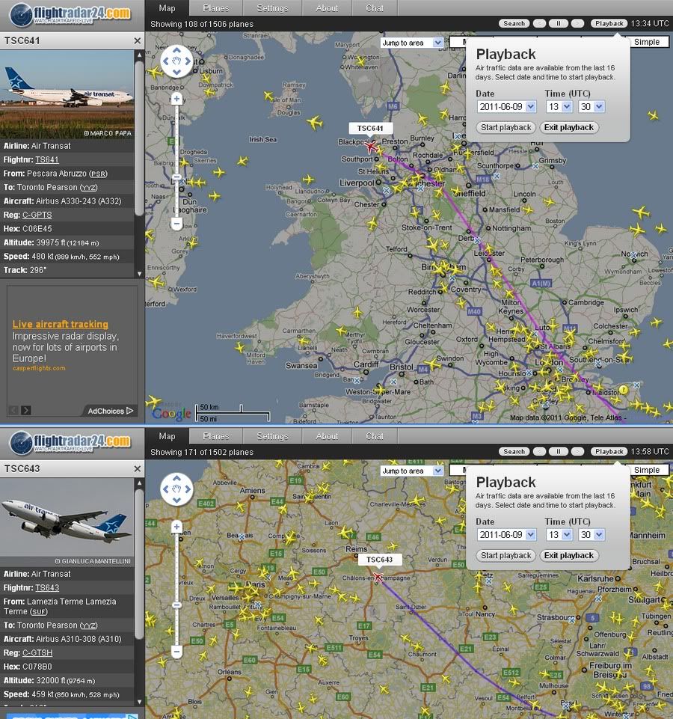Open the hour dropdown in the TSC643 window's Playback box
The image size is (673, 719).
click(x=559, y=535)
